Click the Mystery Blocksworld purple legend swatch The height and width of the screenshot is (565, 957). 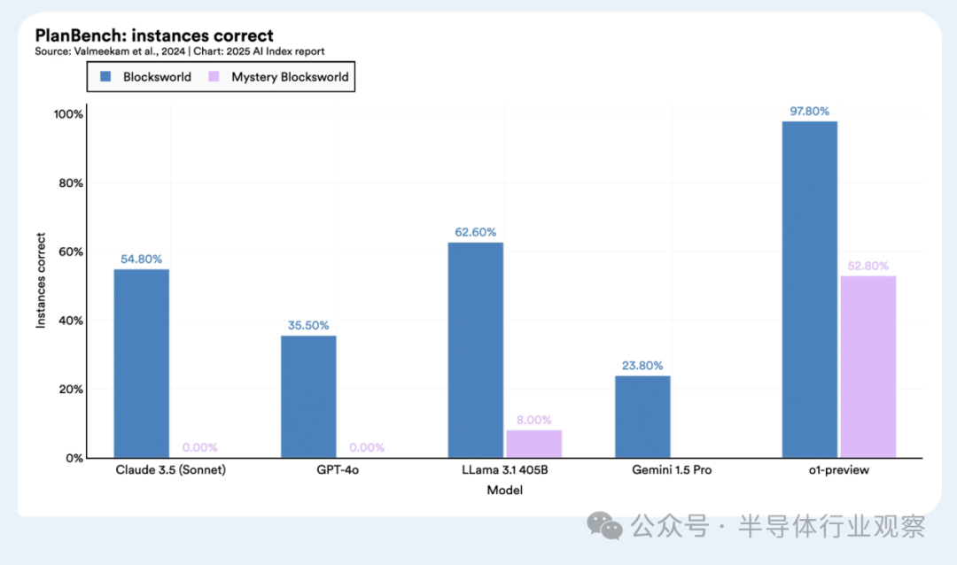point(214,76)
